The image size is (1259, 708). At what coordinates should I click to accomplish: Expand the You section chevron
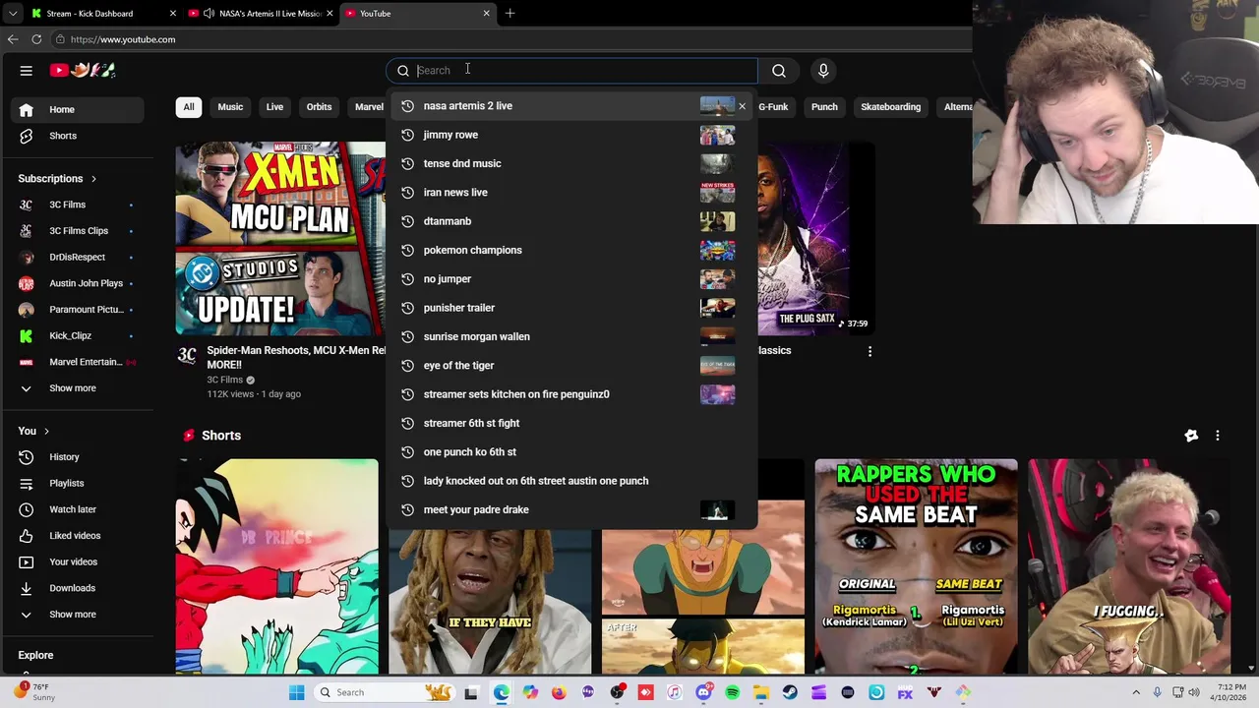point(46,431)
